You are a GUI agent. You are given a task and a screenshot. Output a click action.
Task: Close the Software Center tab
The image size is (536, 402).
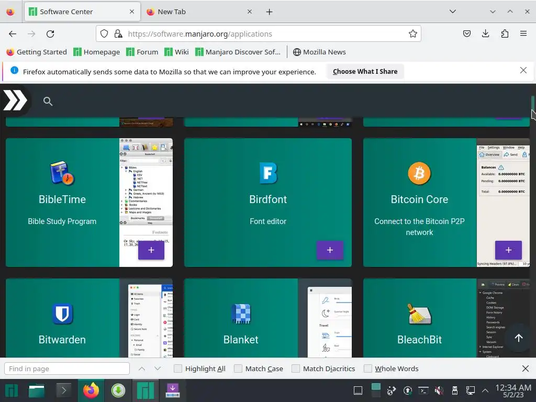[x=132, y=12]
